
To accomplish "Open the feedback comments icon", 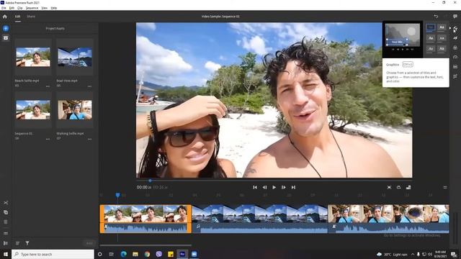I will pyautogui.click(x=455, y=17).
